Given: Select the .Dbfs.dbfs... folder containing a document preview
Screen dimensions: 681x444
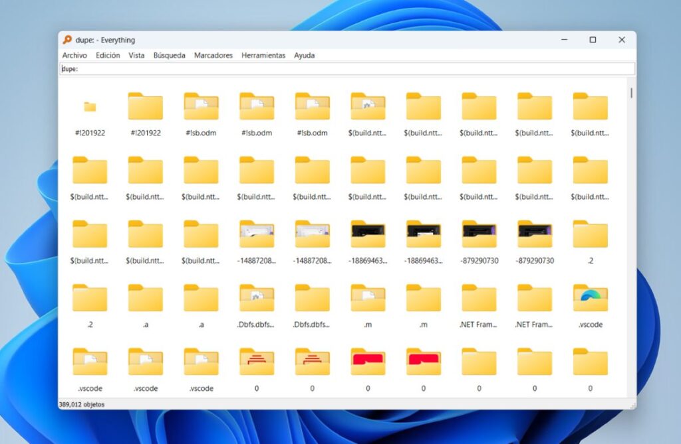Looking at the screenshot, I should [257, 298].
